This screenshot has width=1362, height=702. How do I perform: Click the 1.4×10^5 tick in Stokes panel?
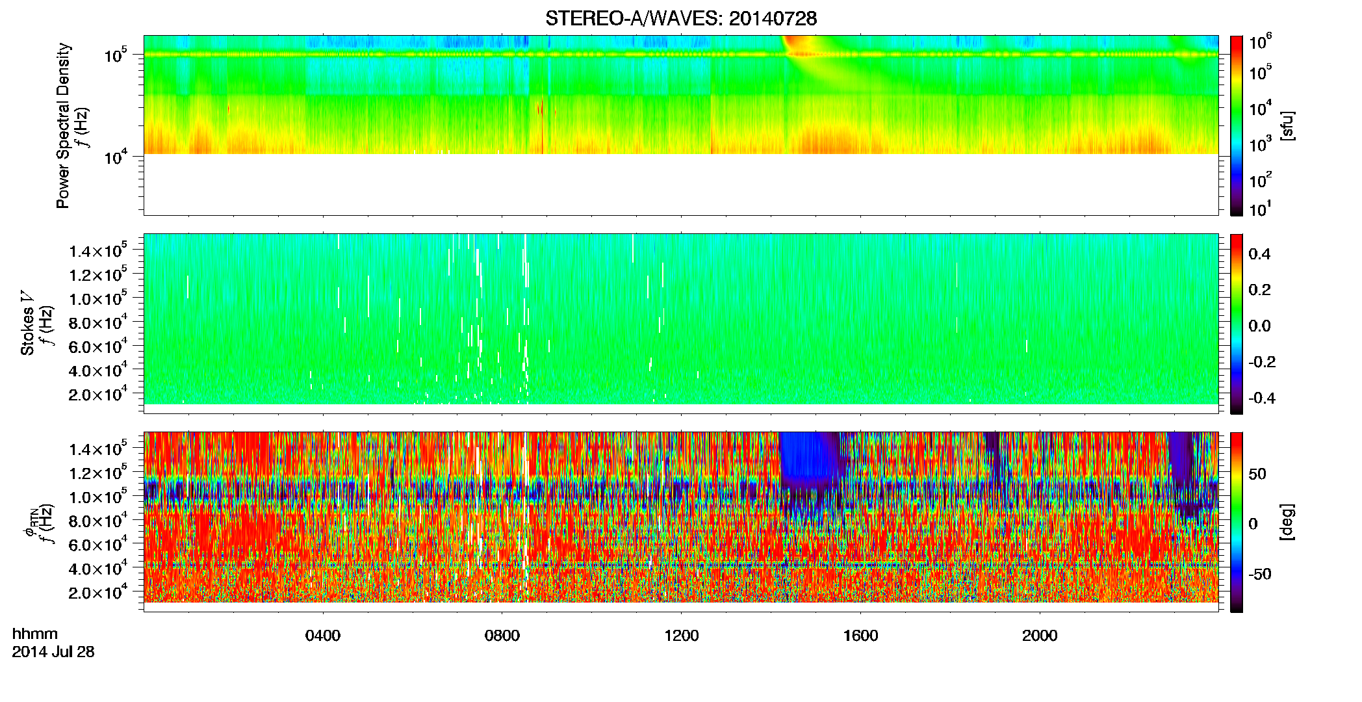98,250
